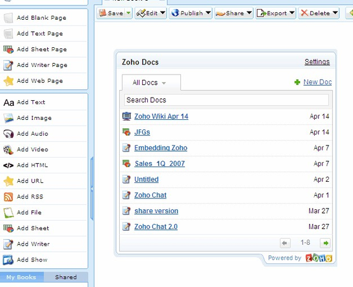353x287 pixels.
Task: Open the Zoho Chat 2.0 document
Action: coord(155,226)
